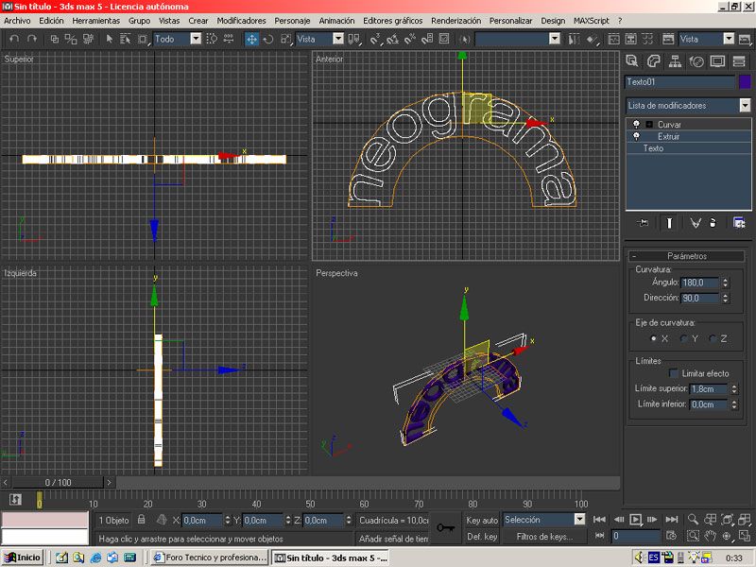Activate the Select Object arrow tool
Viewport: 756px width, 567px height.
(x=109, y=39)
